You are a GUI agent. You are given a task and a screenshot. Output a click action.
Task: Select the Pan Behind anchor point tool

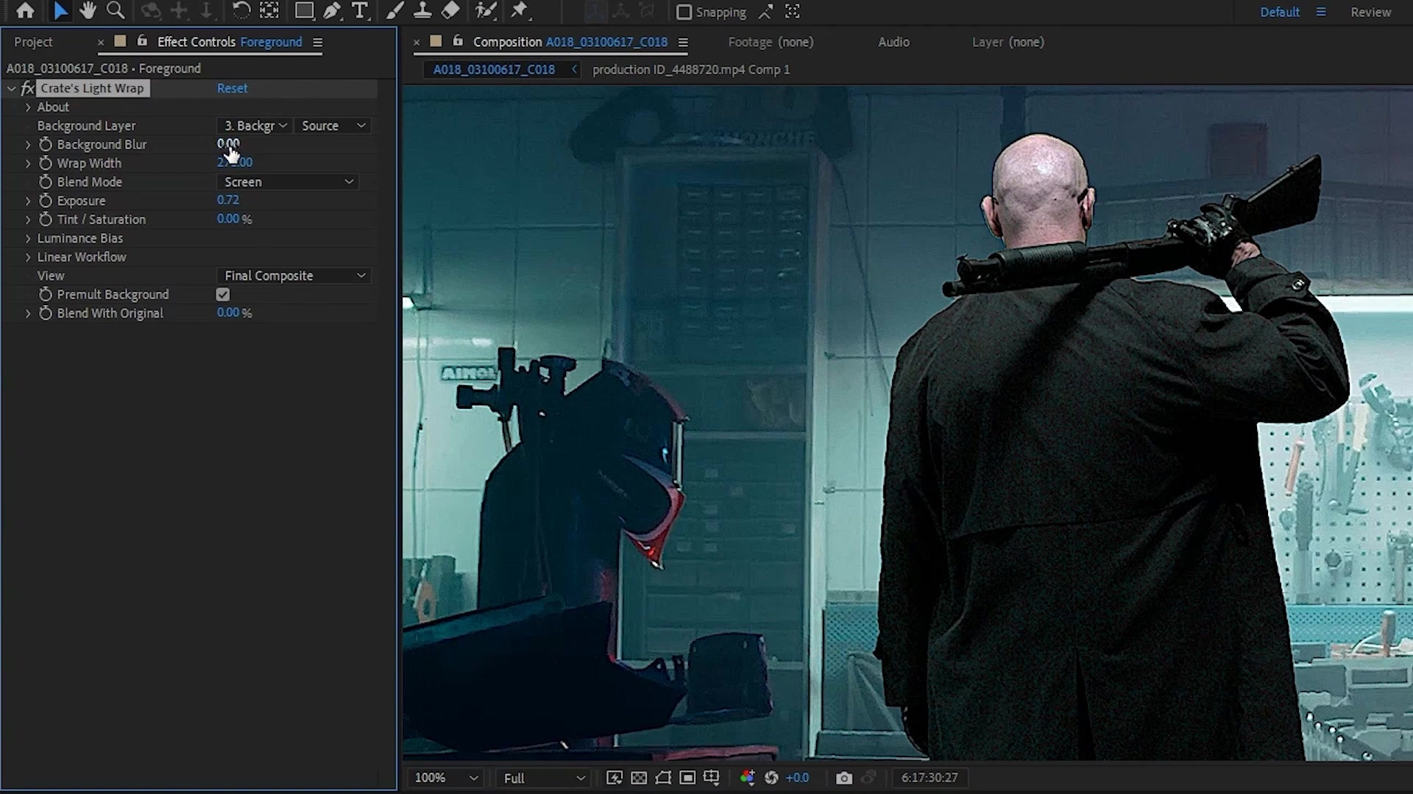[269, 10]
